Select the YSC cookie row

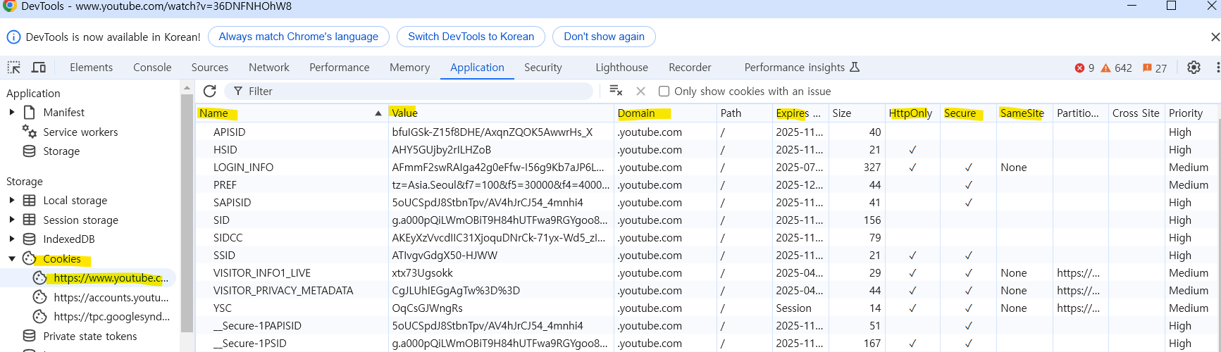707,308
